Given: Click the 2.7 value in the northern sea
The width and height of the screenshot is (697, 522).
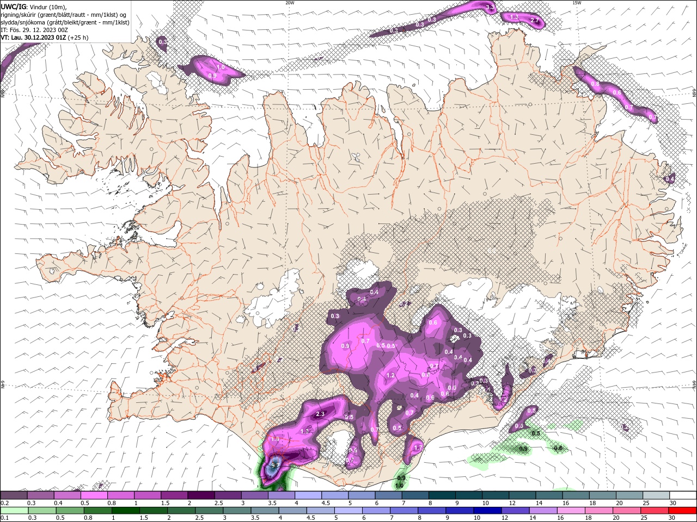Looking at the screenshot, I should [534, 21].
